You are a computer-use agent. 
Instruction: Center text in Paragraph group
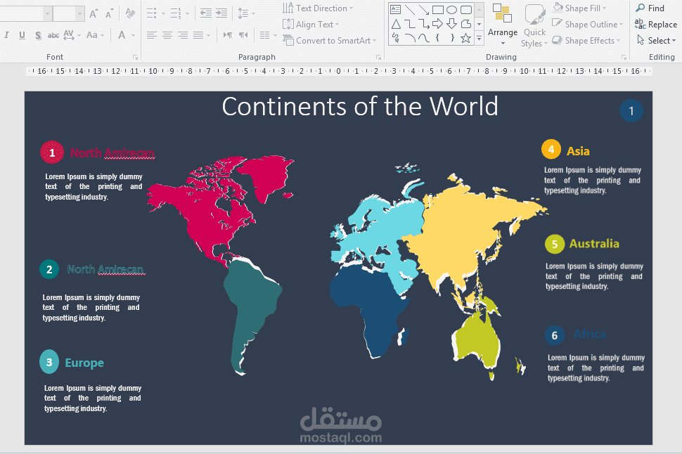(167, 35)
